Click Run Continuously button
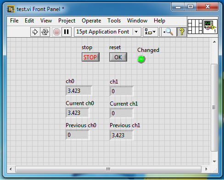This screenshot has height=180, width=224. pos(45,32)
